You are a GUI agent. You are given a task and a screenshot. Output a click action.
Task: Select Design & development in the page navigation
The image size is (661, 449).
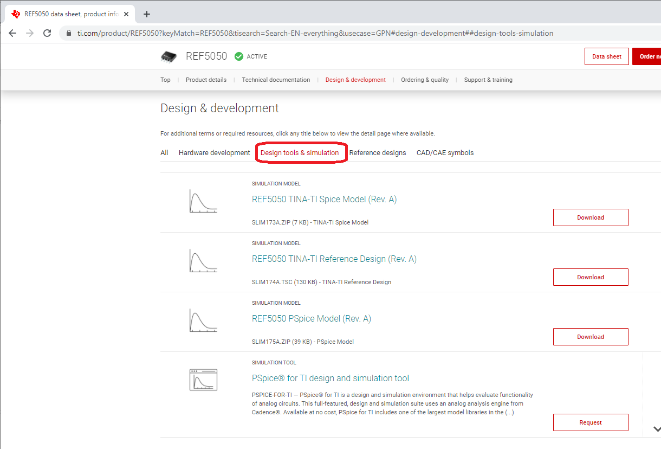355,80
